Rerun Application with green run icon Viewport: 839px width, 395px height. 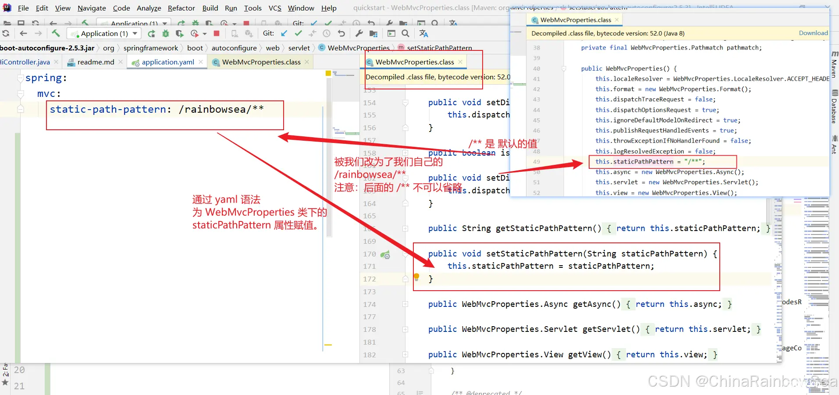point(151,34)
